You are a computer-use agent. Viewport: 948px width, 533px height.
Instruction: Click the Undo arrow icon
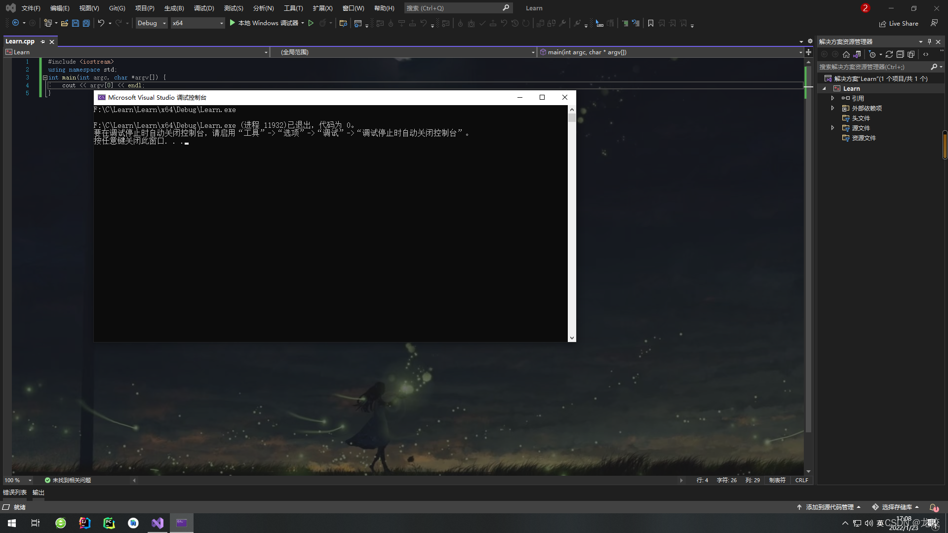click(101, 23)
